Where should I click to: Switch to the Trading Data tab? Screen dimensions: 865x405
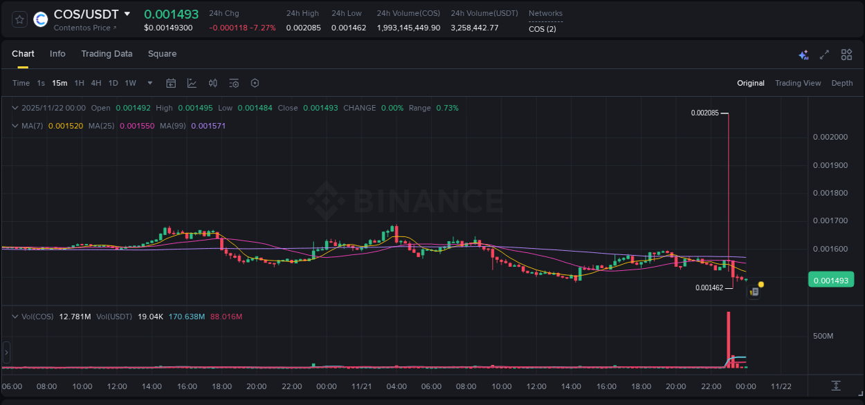point(107,54)
